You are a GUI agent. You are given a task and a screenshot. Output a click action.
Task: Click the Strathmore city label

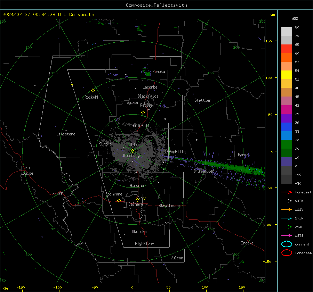pyautogui.click(x=169, y=206)
